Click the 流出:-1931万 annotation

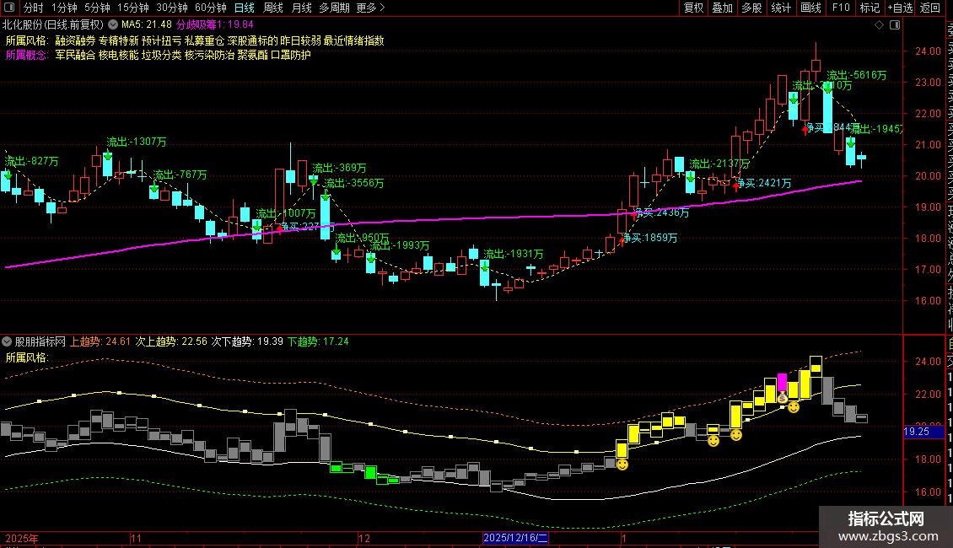(513, 254)
